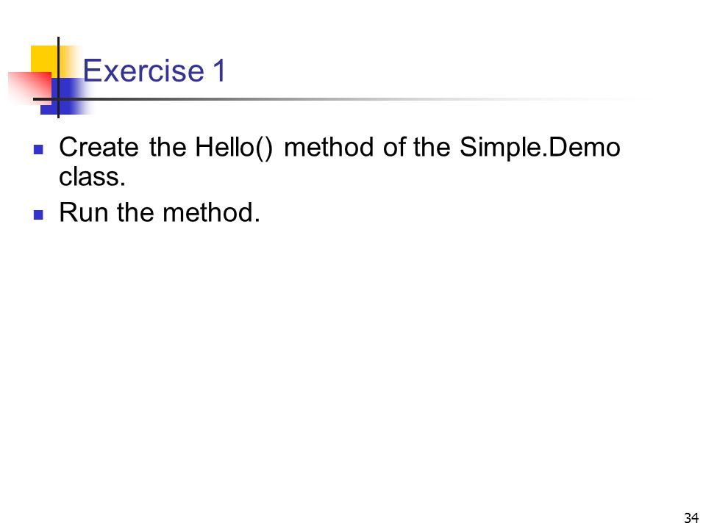Click "method." at end of second bullet

[212, 212]
